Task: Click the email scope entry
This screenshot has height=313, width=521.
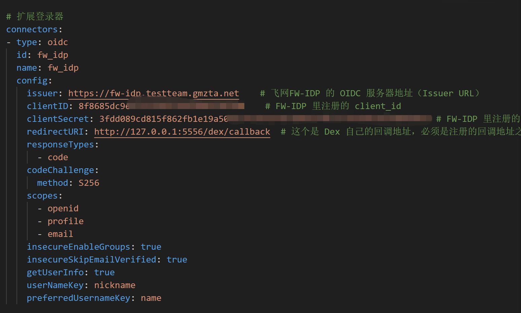Action: (60, 234)
